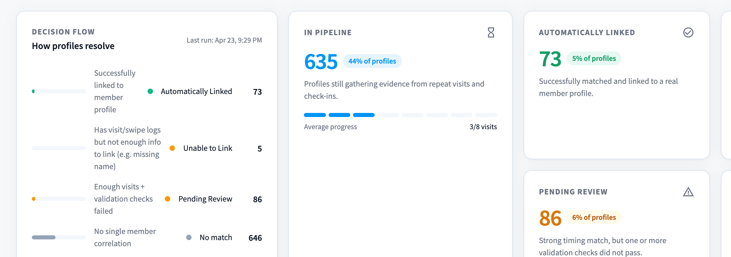
Task: Open the Pending Review row label
Action: click(205, 199)
